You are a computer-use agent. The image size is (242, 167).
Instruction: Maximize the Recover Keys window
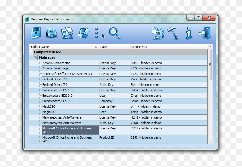coord(198,18)
